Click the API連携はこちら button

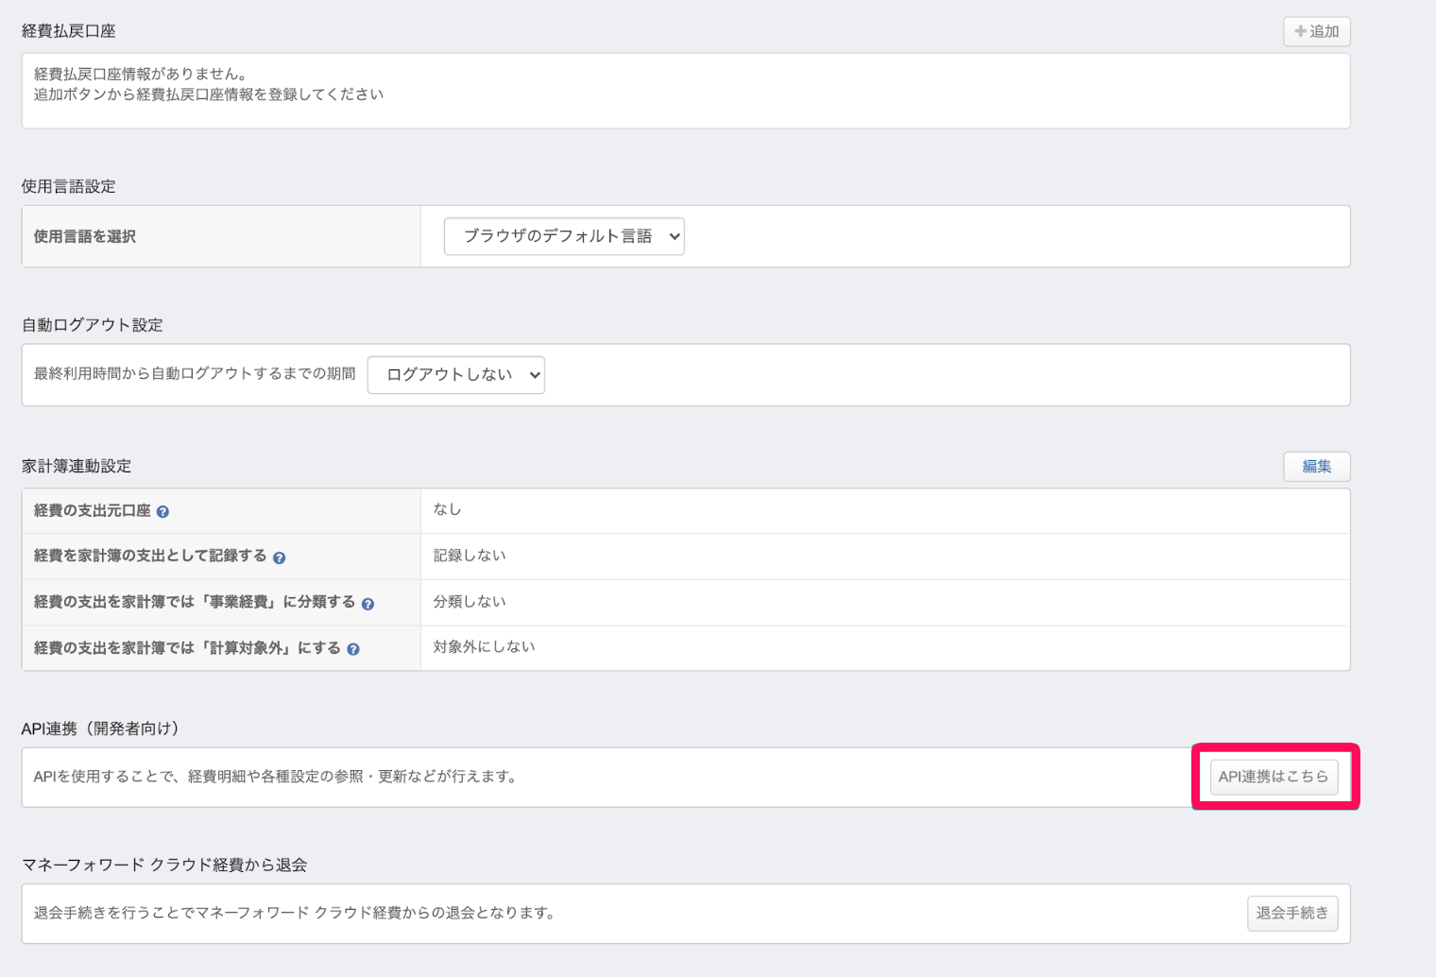[x=1274, y=777]
